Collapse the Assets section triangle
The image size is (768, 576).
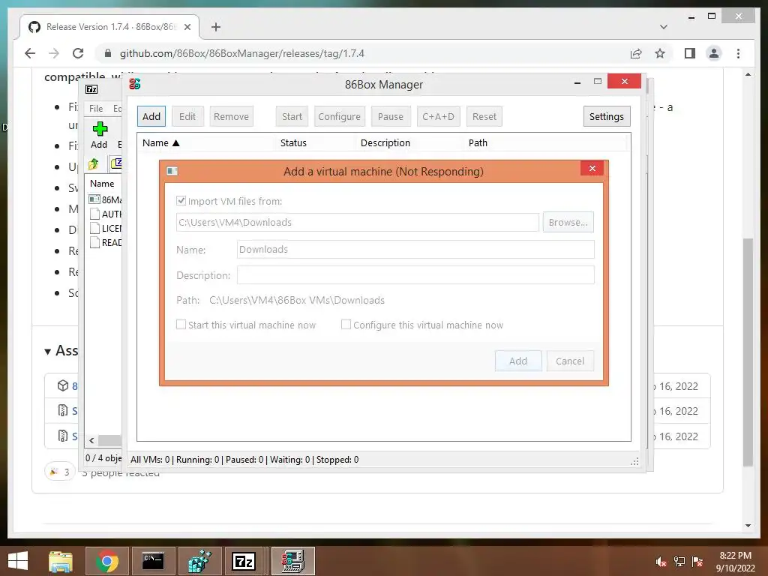coord(47,352)
